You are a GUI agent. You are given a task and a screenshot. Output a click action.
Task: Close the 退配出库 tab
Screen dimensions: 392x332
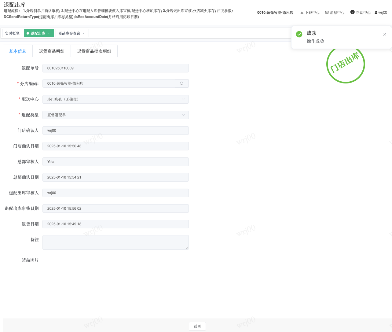(49, 33)
